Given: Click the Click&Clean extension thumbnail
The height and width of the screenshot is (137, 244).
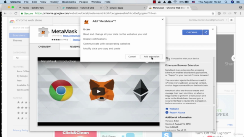Looking at the screenshot, I should point(75,134).
